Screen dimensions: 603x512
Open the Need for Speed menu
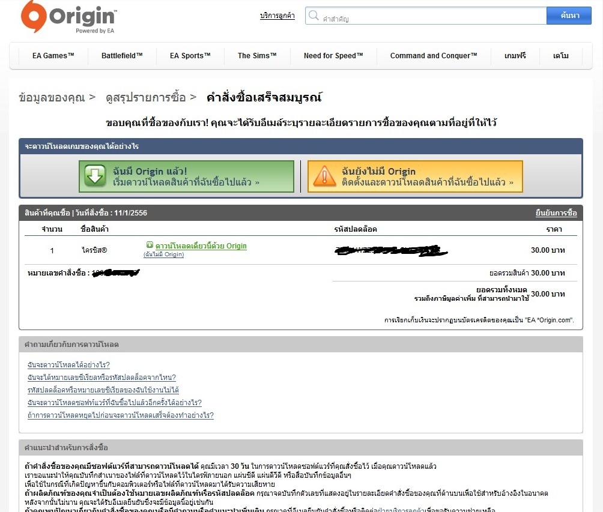pos(333,56)
